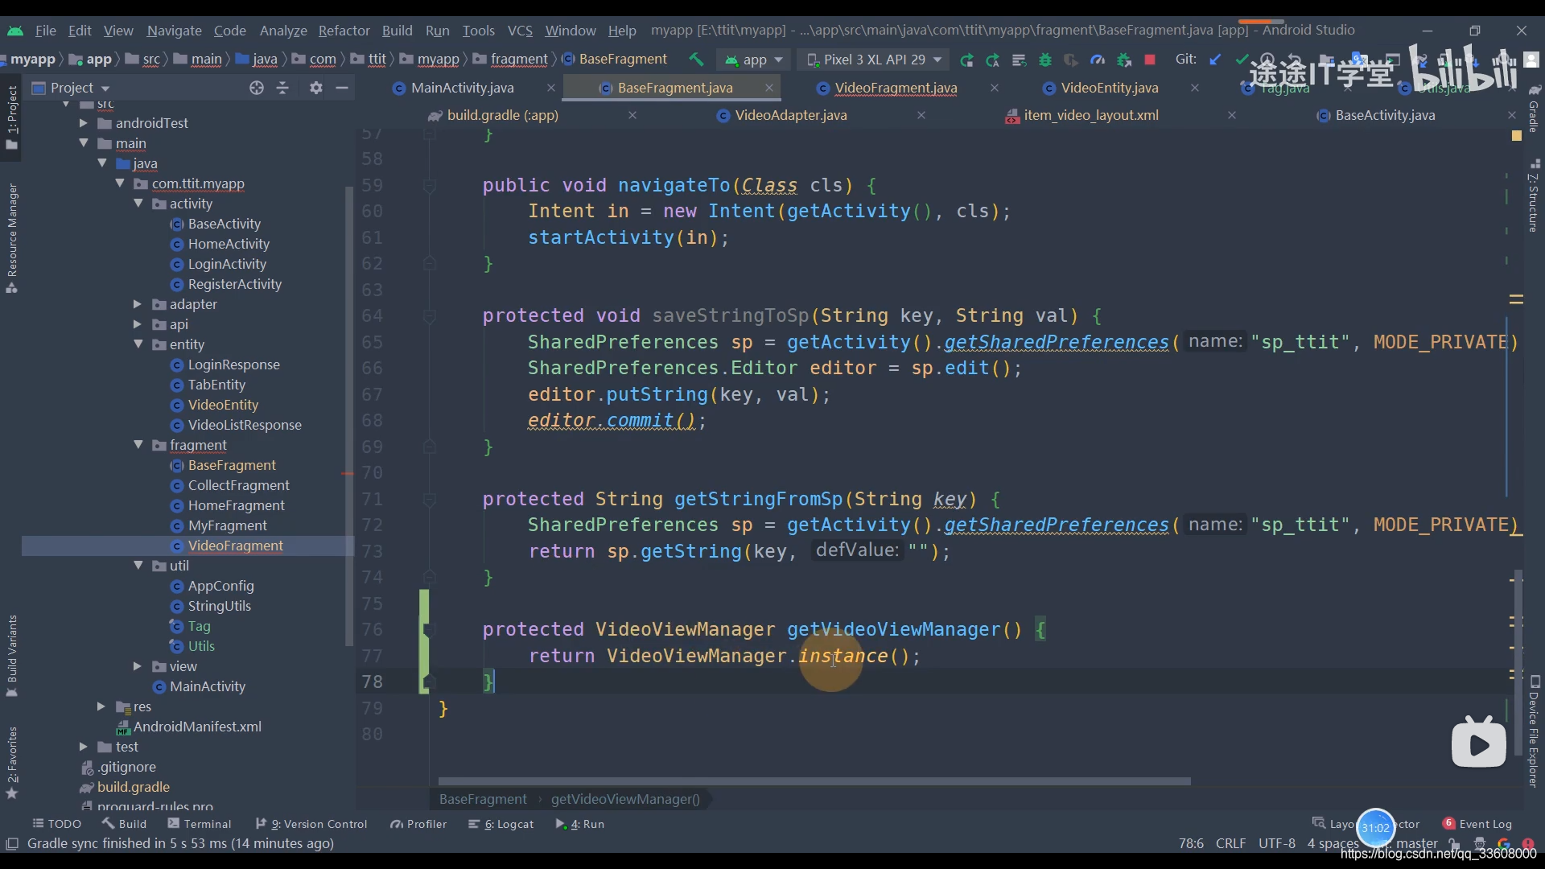Viewport: 1545px width, 869px height.
Task: Hide the Project panel with the minus icon
Action: (342, 88)
